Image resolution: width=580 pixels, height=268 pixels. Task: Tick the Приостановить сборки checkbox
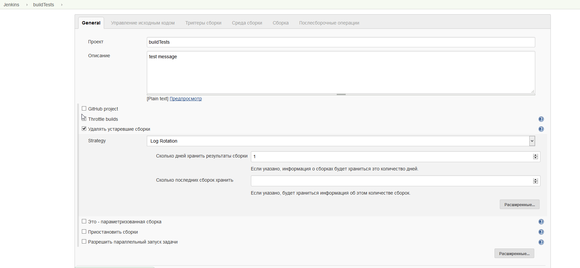point(84,232)
